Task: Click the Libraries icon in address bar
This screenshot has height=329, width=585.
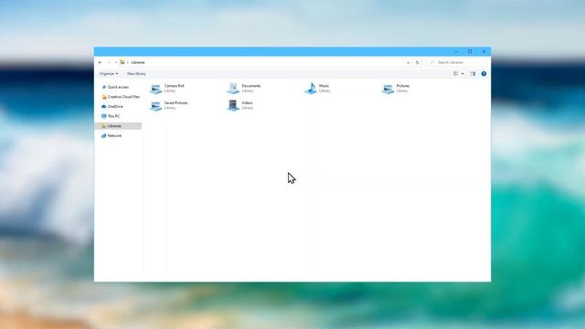Action: tap(122, 62)
